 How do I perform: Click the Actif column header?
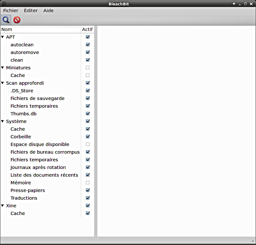87,29
